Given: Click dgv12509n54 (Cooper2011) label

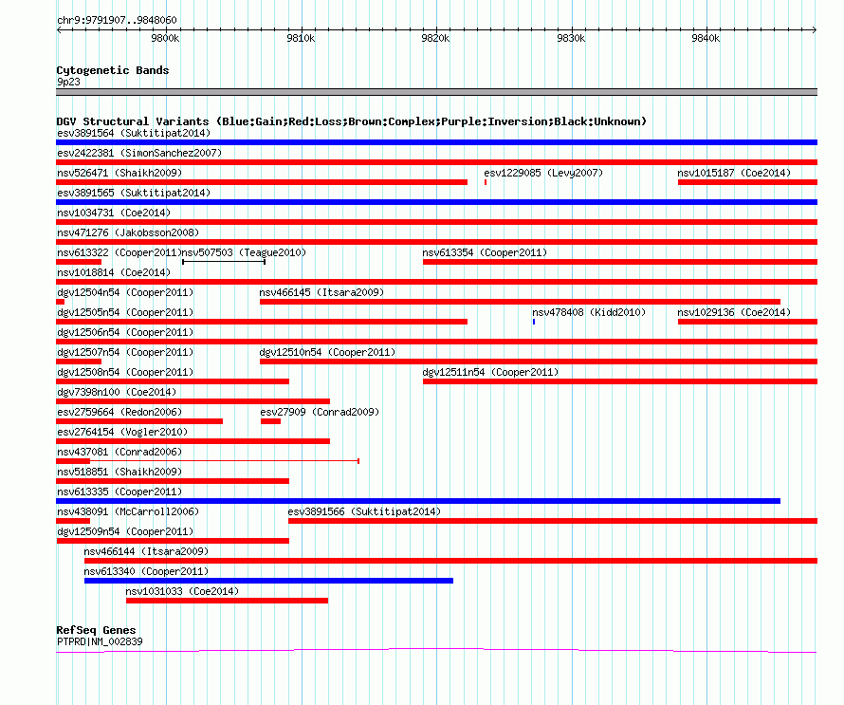Looking at the screenshot, I should tap(125, 531).
